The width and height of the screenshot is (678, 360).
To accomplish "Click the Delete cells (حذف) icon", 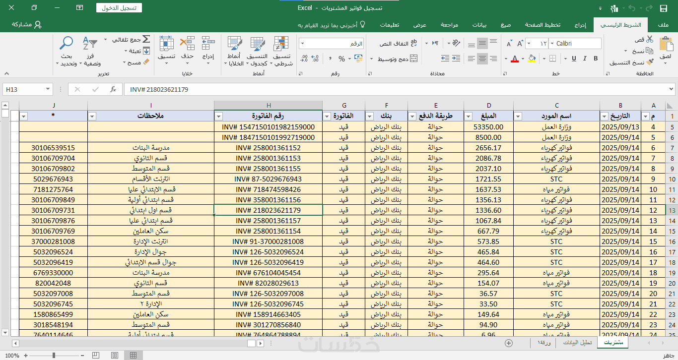I will (187, 43).
